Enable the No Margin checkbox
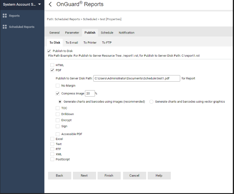234x194 pixels. tap(58, 86)
